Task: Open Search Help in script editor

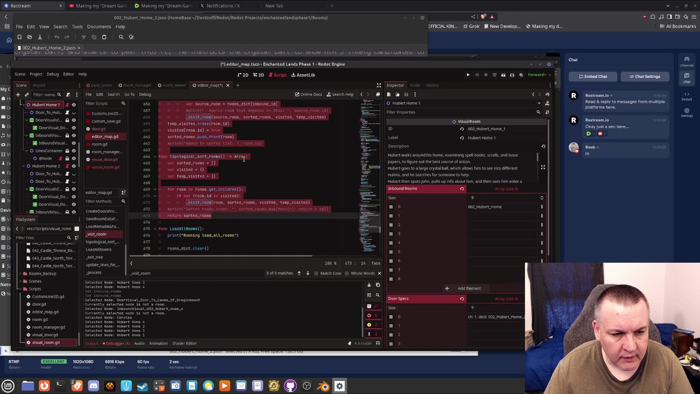Action: [340, 94]
